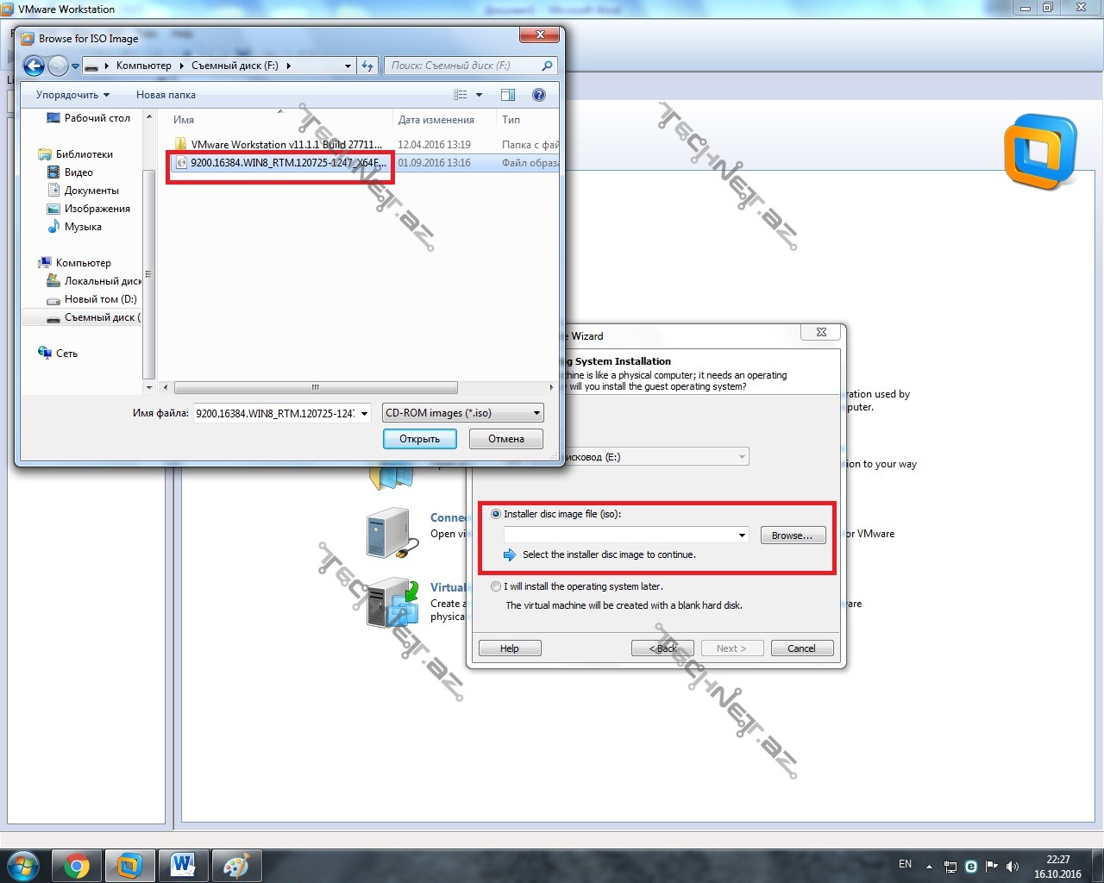
Task: Open the Упорядочить menu
Action: click(72, 95)
